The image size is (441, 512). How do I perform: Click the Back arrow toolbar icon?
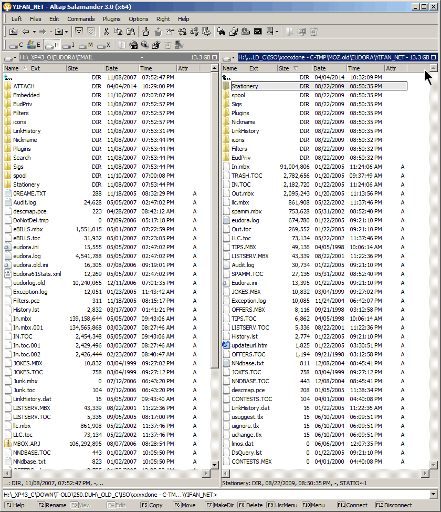point(26,32)
